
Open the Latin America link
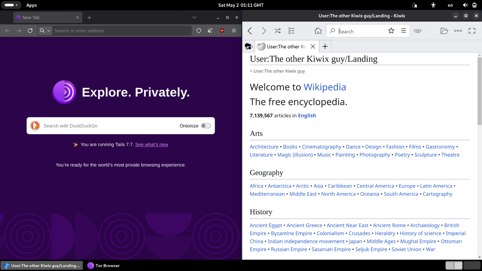[x=436, y=186]
